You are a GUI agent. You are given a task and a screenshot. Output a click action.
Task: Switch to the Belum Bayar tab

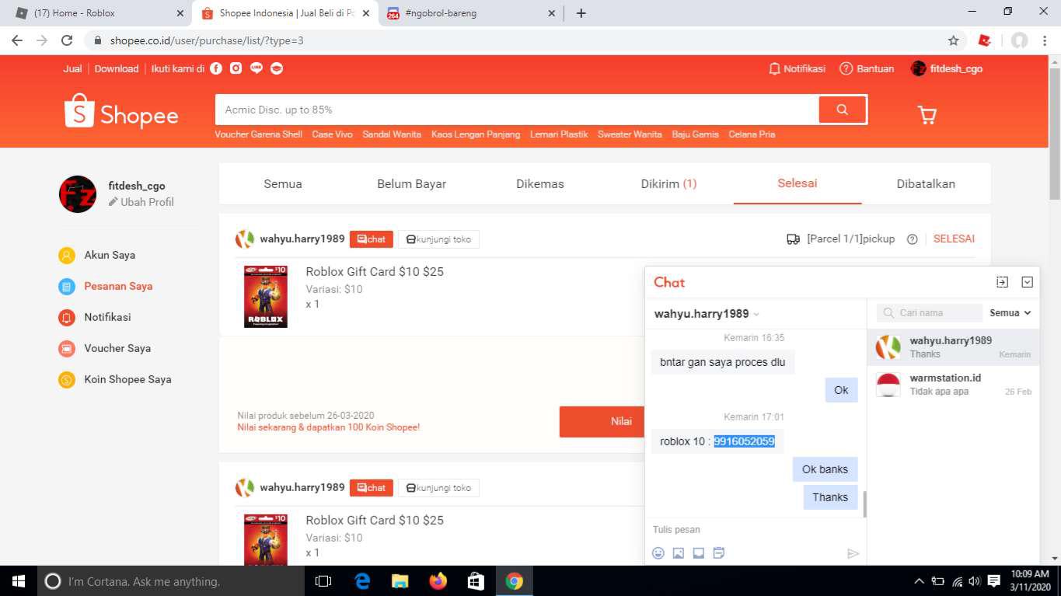(412, 184)
